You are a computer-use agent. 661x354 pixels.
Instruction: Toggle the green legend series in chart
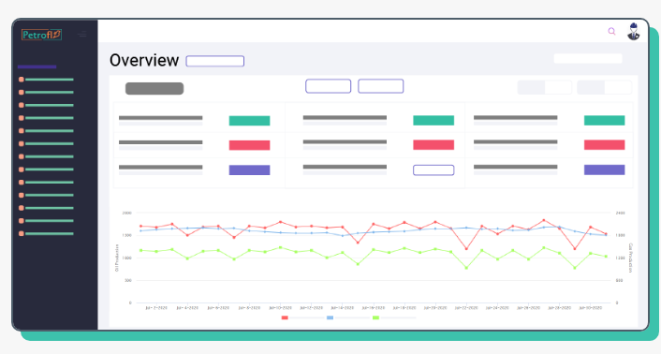tap(375, 317)
